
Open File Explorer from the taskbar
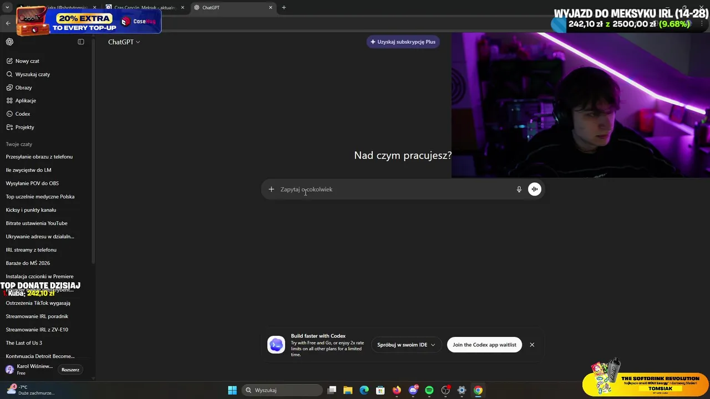(348, 390)
